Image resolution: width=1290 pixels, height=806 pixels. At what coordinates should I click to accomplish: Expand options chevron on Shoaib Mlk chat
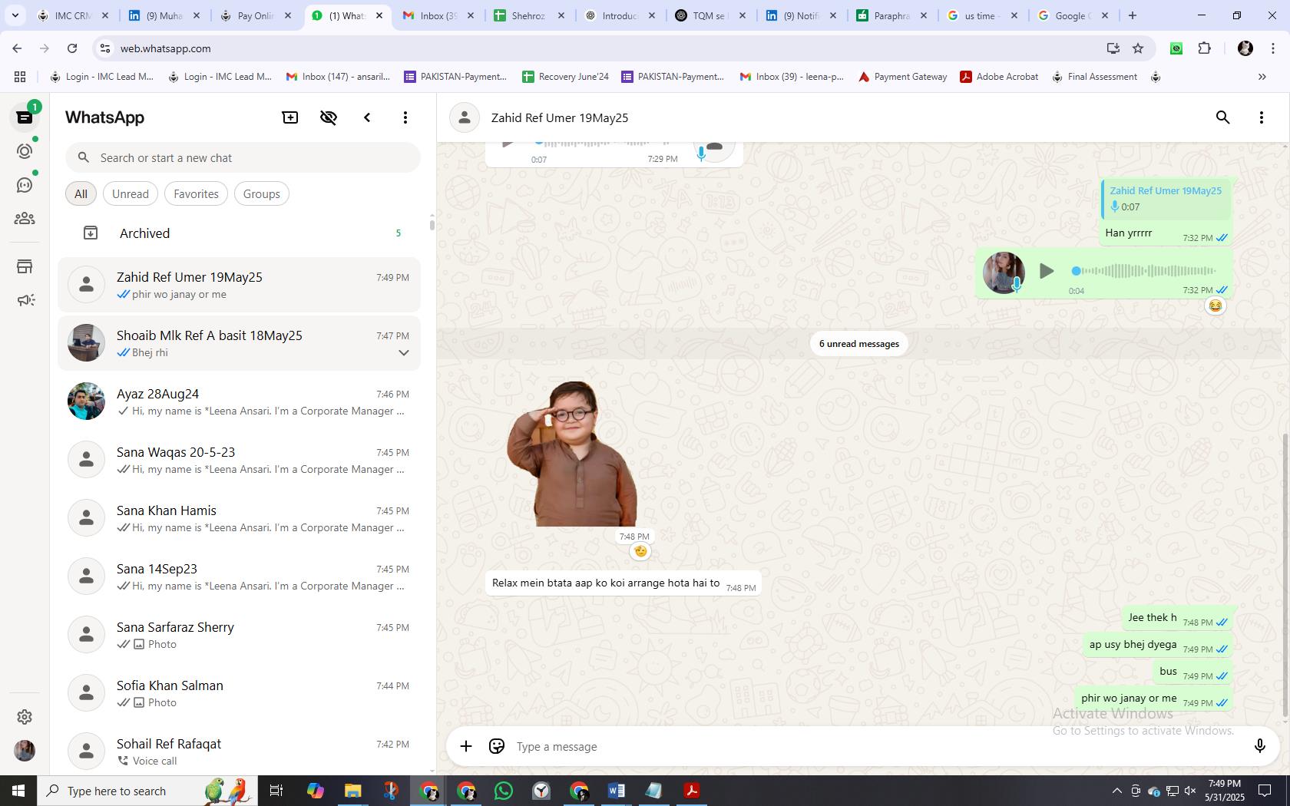[403, 353]
